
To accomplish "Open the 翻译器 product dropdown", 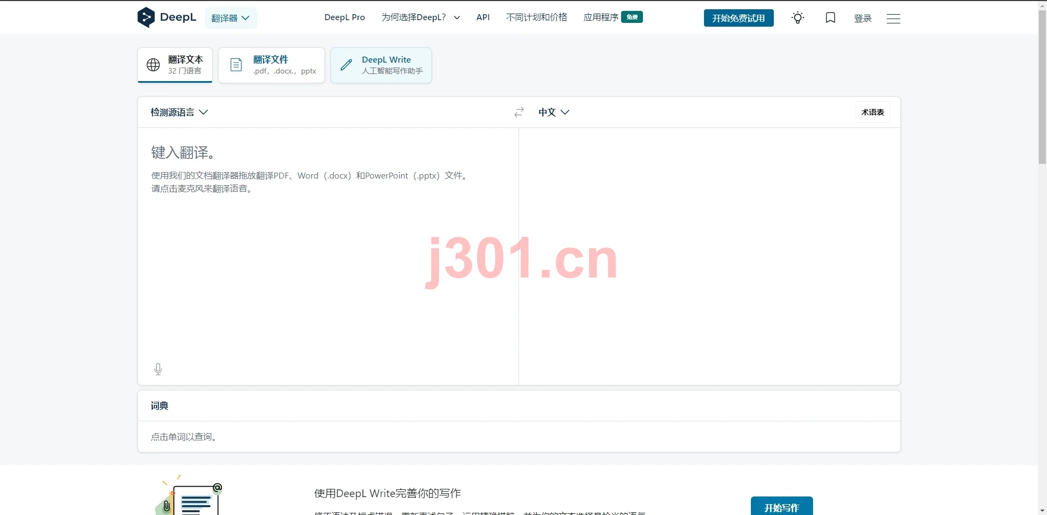I will (231, 18).
